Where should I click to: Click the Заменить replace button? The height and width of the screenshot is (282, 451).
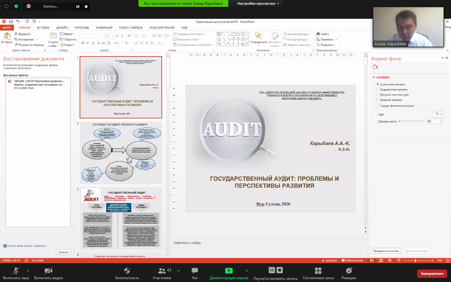[x=325, y=39]
